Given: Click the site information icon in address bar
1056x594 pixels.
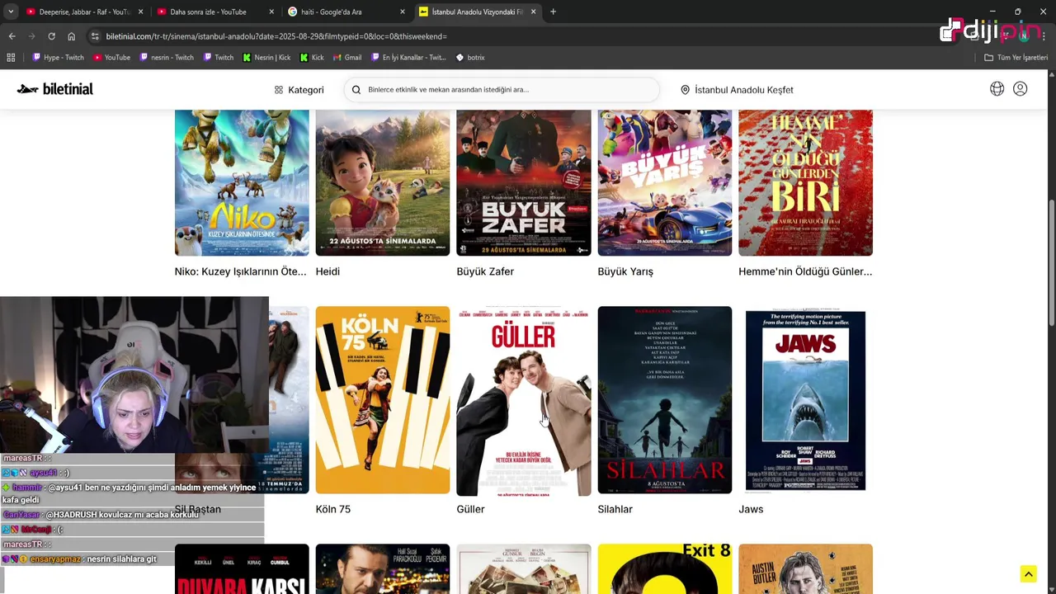Looking at the screenshot, I should point(96,36).
